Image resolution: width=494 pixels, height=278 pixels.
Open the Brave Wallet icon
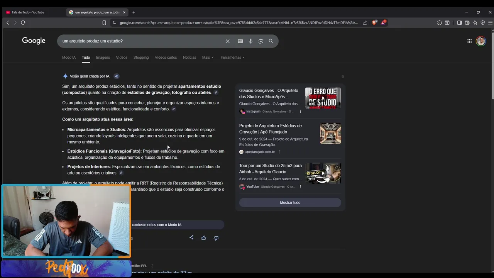click(467, 23)
